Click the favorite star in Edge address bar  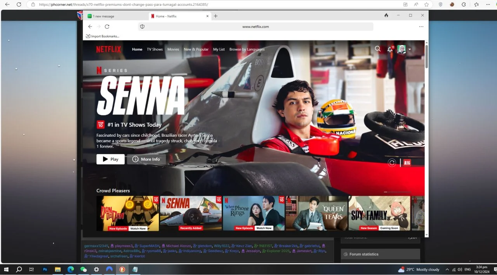[x=426, y=5]
